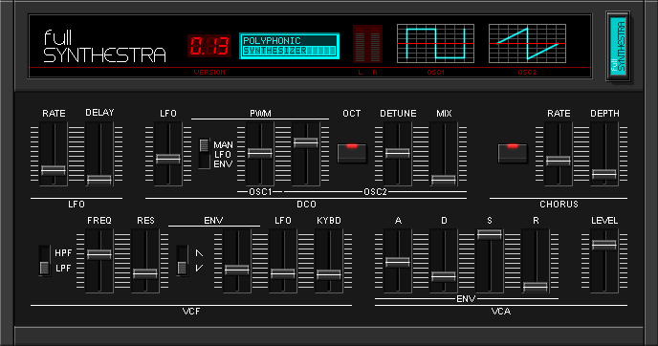Click the Chorus DEPTH slider handle
This screenshot has height=346, width=658.
coord(604,174)
